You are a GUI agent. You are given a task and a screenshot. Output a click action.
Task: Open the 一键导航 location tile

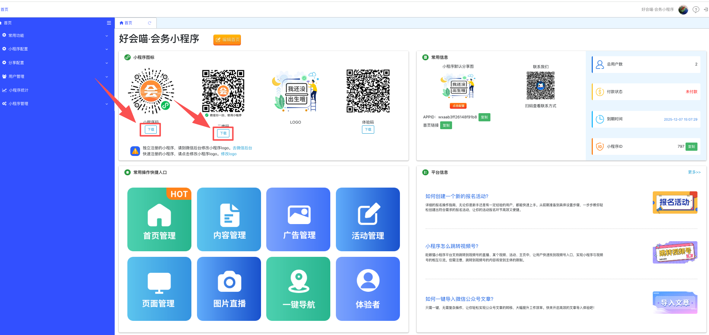pyautogui.click(x=298, y=288)
